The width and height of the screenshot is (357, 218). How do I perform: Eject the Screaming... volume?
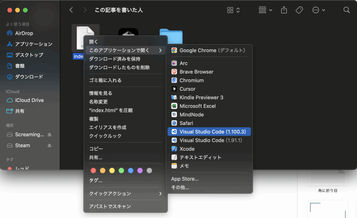pyautogui.click(x=50, y=135)
